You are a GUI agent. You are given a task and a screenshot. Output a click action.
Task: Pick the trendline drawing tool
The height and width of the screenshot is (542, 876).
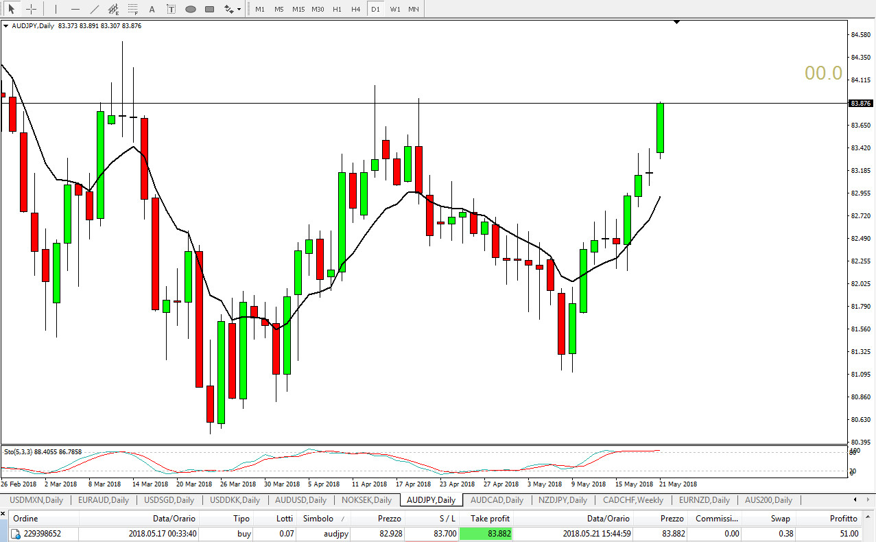[x=95, y=9]
